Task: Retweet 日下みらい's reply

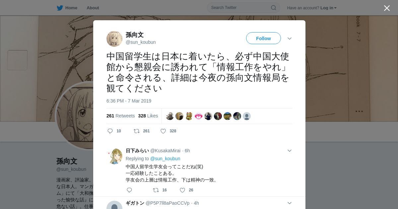Action: click(156, 190)
